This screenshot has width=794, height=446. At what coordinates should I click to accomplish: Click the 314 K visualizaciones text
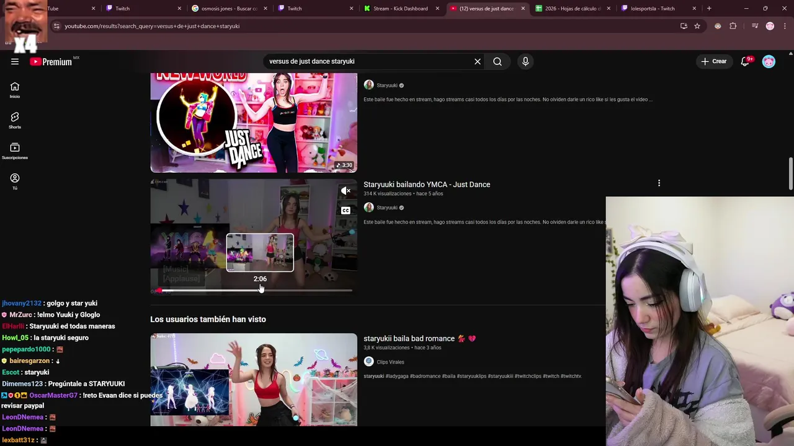tap(387, 194)
